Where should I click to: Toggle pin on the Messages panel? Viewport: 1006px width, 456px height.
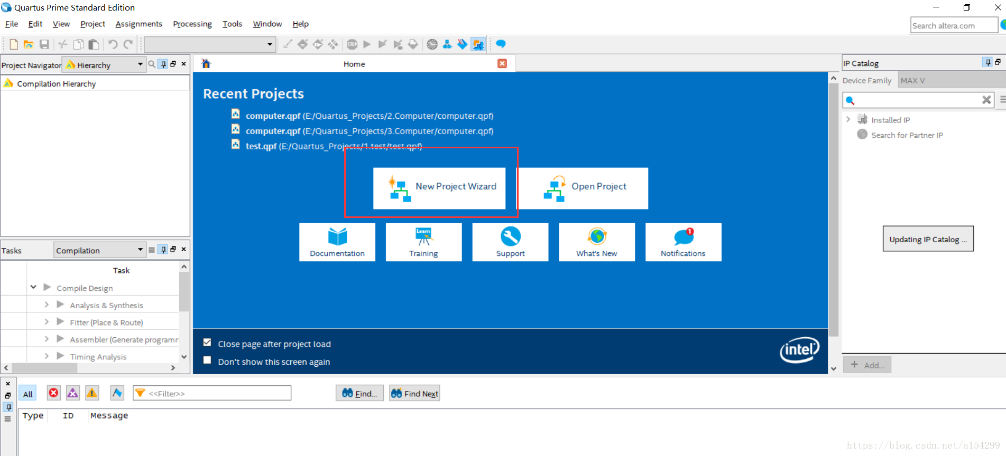(x=8, y=407)
